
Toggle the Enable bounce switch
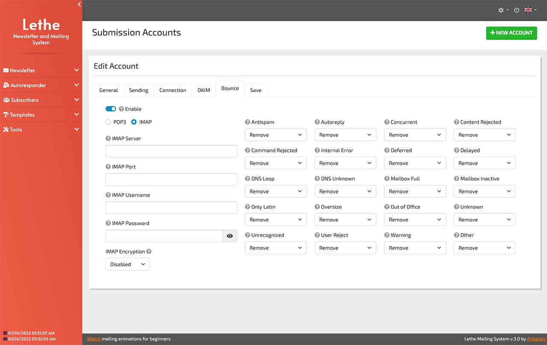click(x=111, y=109)
